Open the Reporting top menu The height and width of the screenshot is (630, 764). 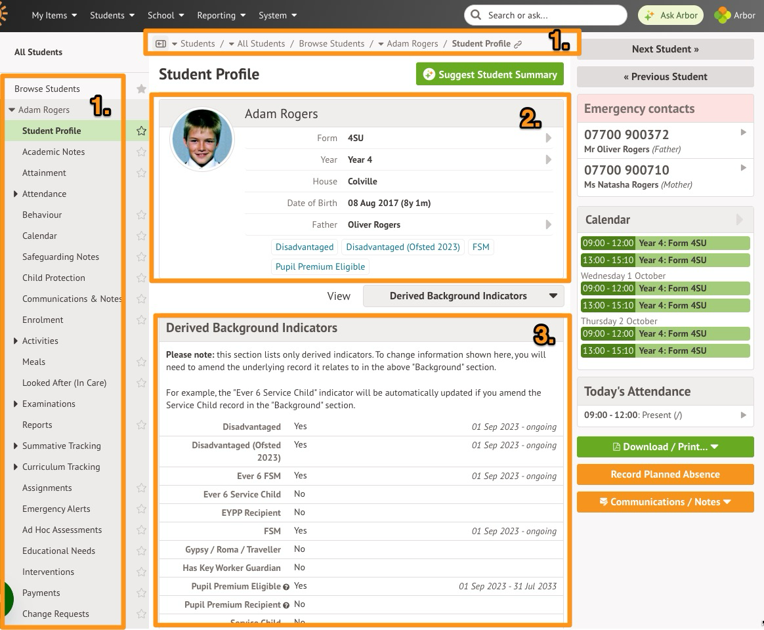click(221, 15)
